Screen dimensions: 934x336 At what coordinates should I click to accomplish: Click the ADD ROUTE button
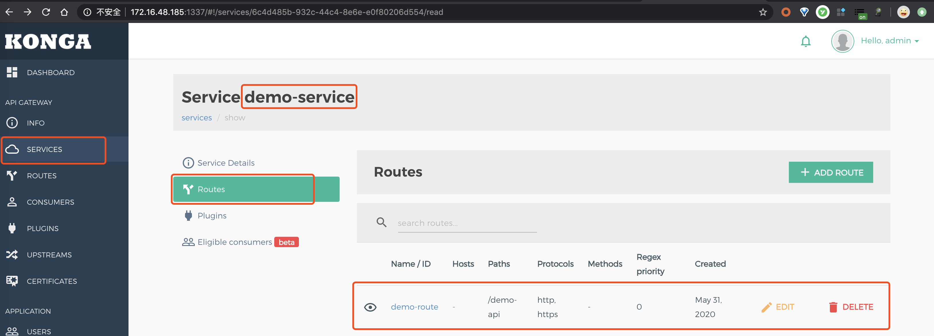click(830, 172)
